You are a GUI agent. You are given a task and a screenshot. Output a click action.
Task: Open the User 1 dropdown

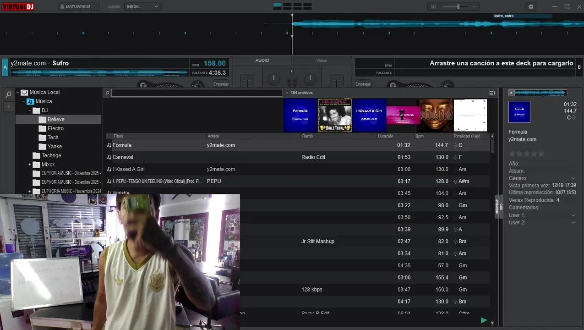pyautogui.click(x=573, y=215)
